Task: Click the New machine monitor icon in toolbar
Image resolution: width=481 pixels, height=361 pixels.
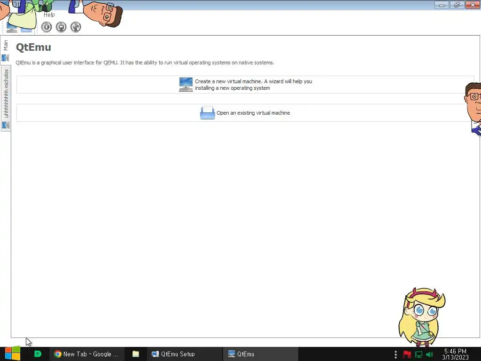Action: (12, 27)
